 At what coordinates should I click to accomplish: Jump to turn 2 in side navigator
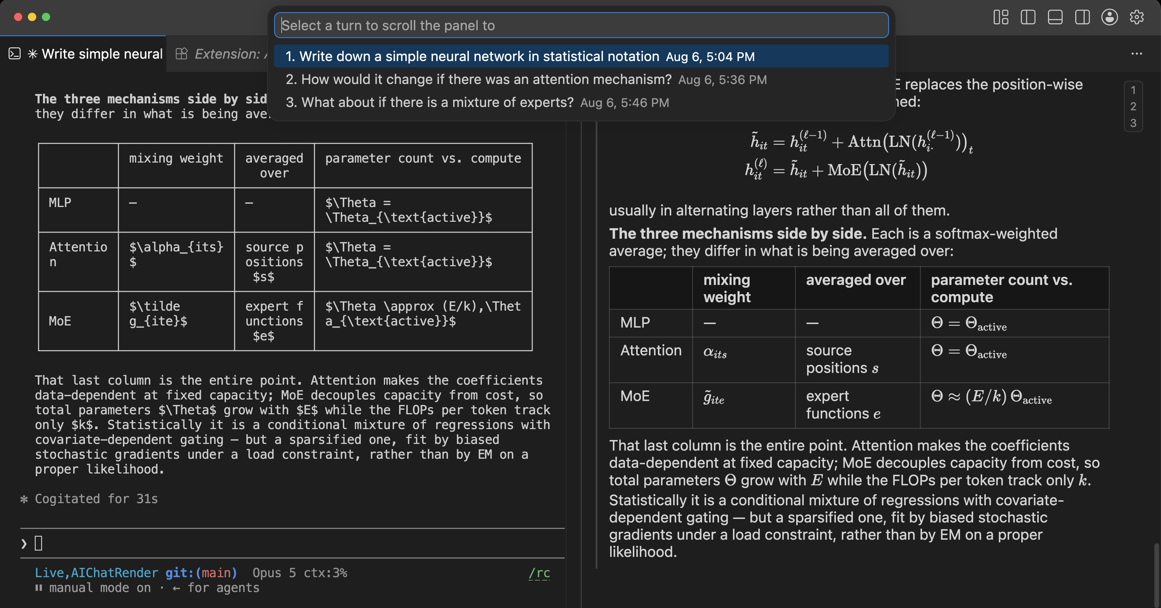1133,106
